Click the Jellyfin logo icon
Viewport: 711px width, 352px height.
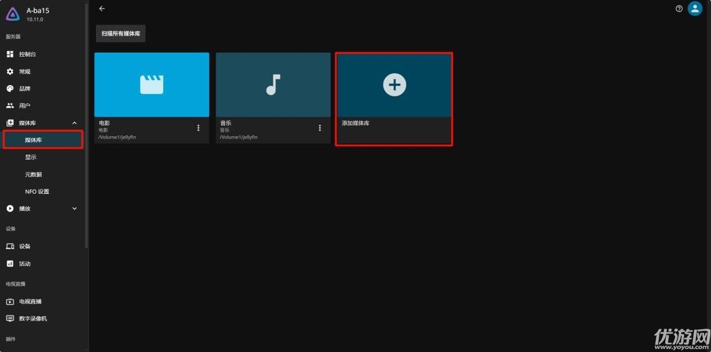click(13, 14)
